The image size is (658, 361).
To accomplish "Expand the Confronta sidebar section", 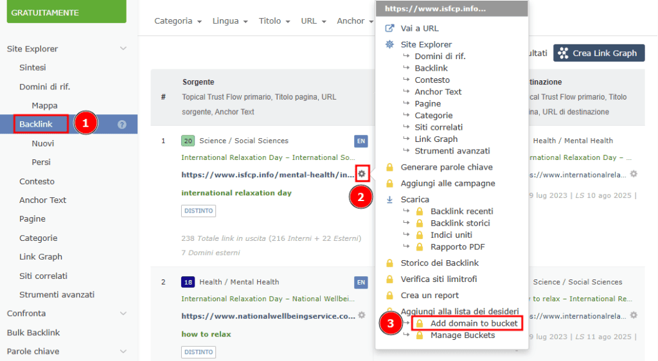I will [x=123, y=313].
